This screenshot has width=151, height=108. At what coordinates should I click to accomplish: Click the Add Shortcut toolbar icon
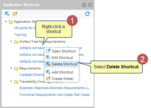7,14
